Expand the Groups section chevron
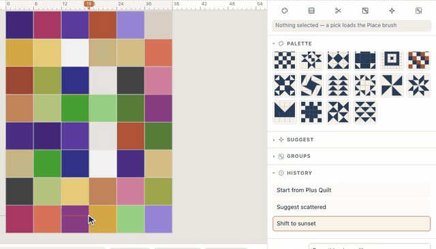436x249 pixels. pos(274,156)
